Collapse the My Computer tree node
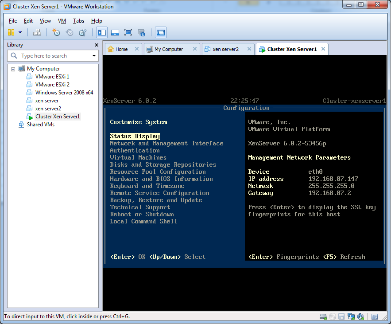The image size is (391, 324). click(x=13, y=69)
